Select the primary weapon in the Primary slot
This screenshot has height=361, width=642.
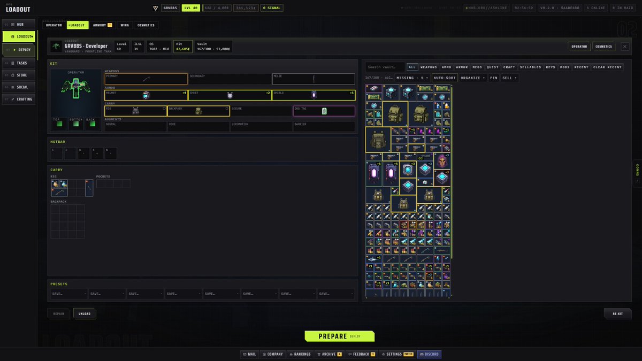(x=146, y=79)
